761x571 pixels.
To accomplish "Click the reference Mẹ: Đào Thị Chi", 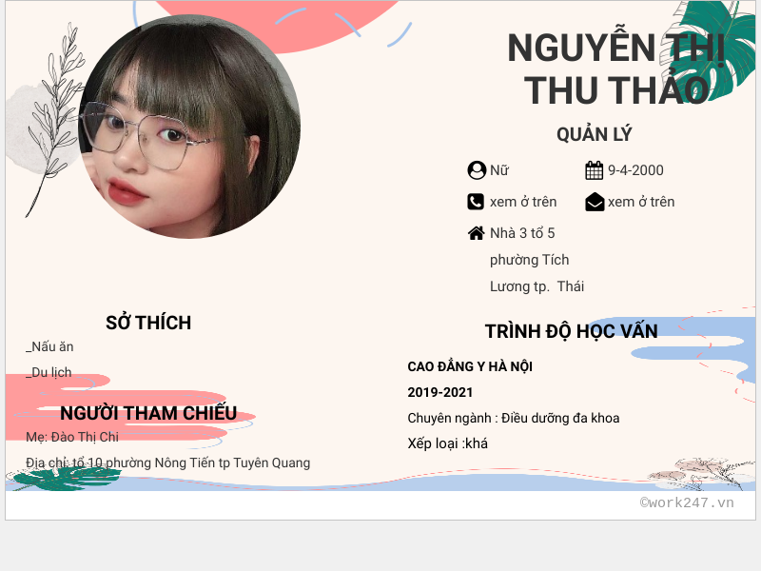I will (72, 437).
